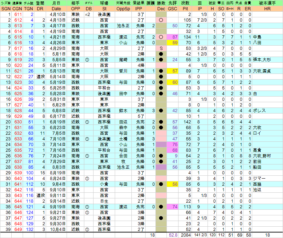
Task: Click yellow GSC cell 58
Action: coord(172,184)
